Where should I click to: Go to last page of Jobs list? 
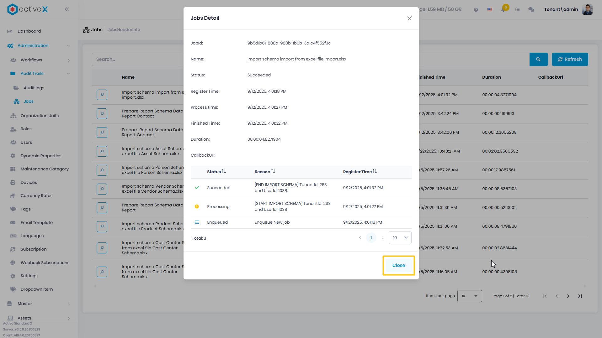580,296
